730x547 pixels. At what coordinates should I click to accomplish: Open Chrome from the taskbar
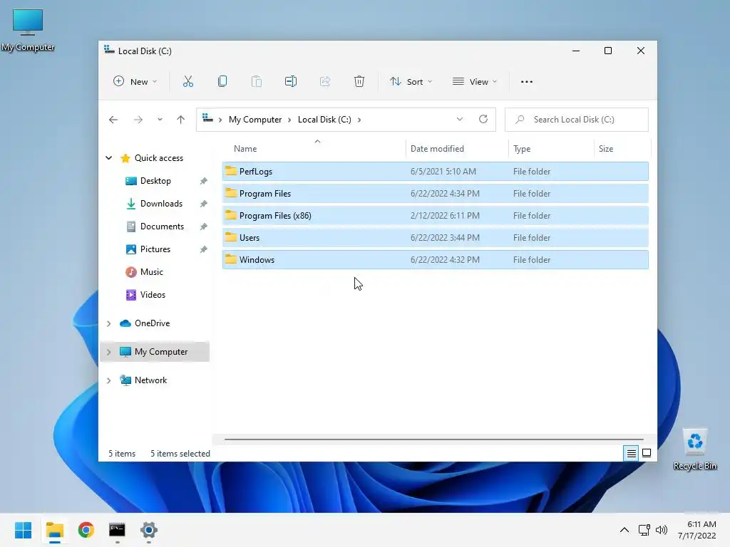tap(86, 530)
